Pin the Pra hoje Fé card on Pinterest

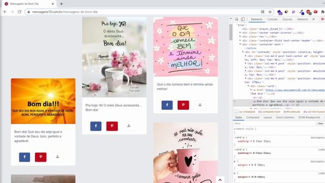click(112, 126)
